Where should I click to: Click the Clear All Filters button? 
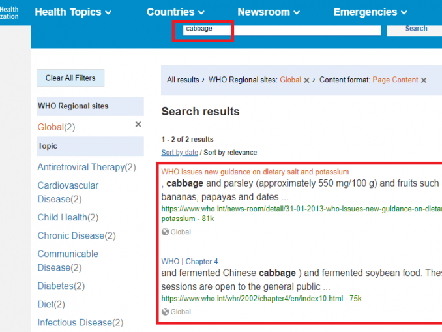[x=70, y=78]
